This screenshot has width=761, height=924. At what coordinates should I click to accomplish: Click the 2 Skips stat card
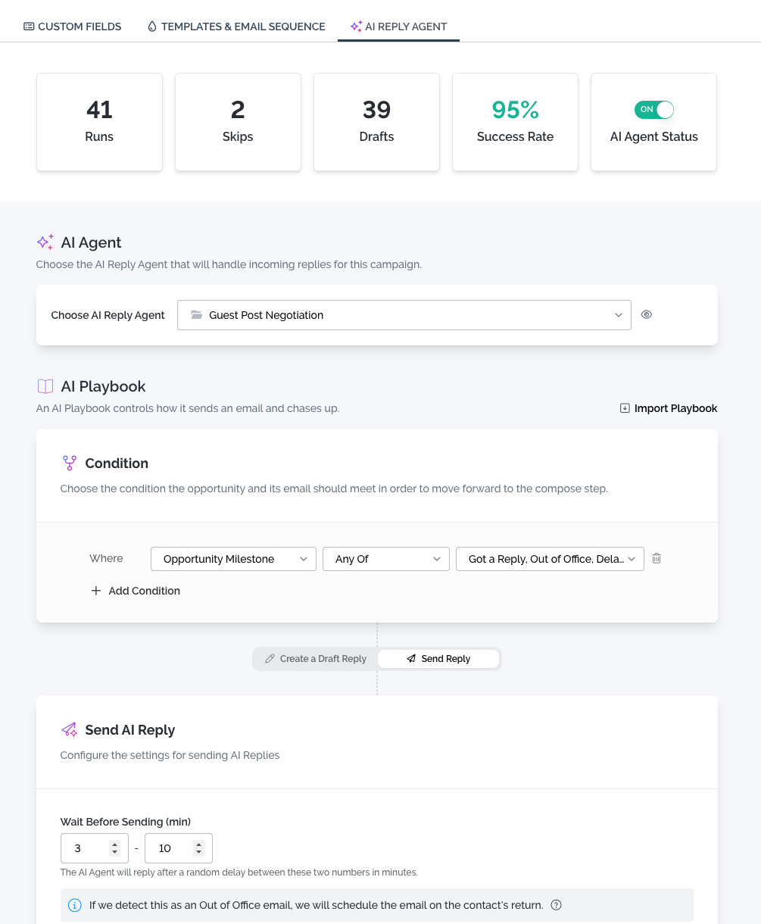pos(238,122)
